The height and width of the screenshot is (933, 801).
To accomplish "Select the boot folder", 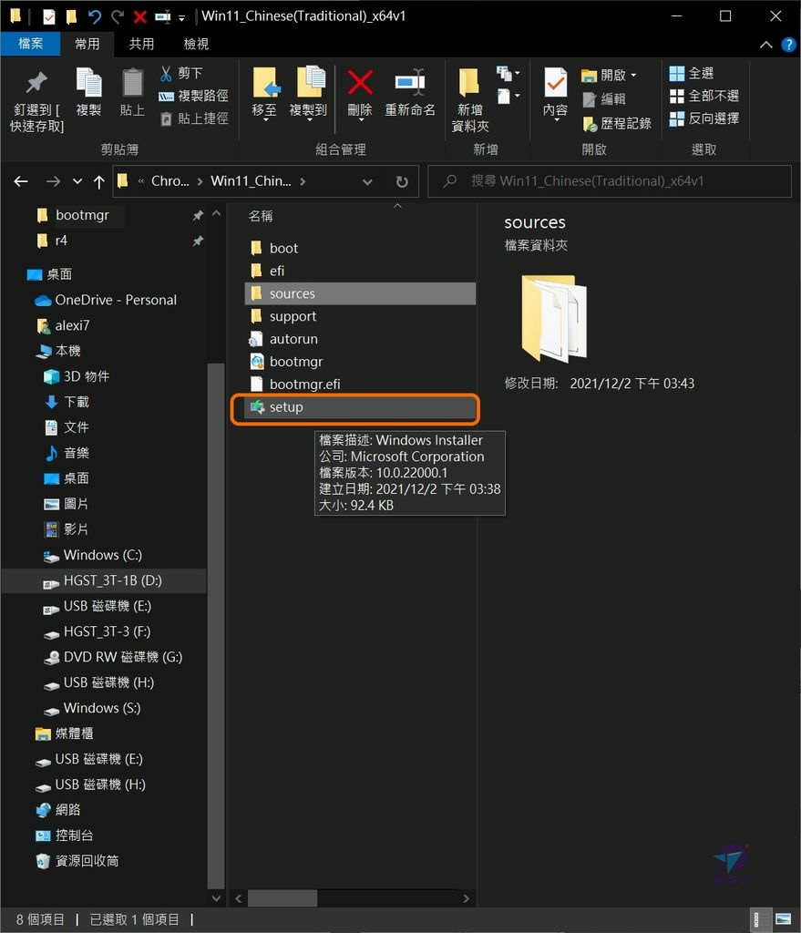I will point(360,248).
